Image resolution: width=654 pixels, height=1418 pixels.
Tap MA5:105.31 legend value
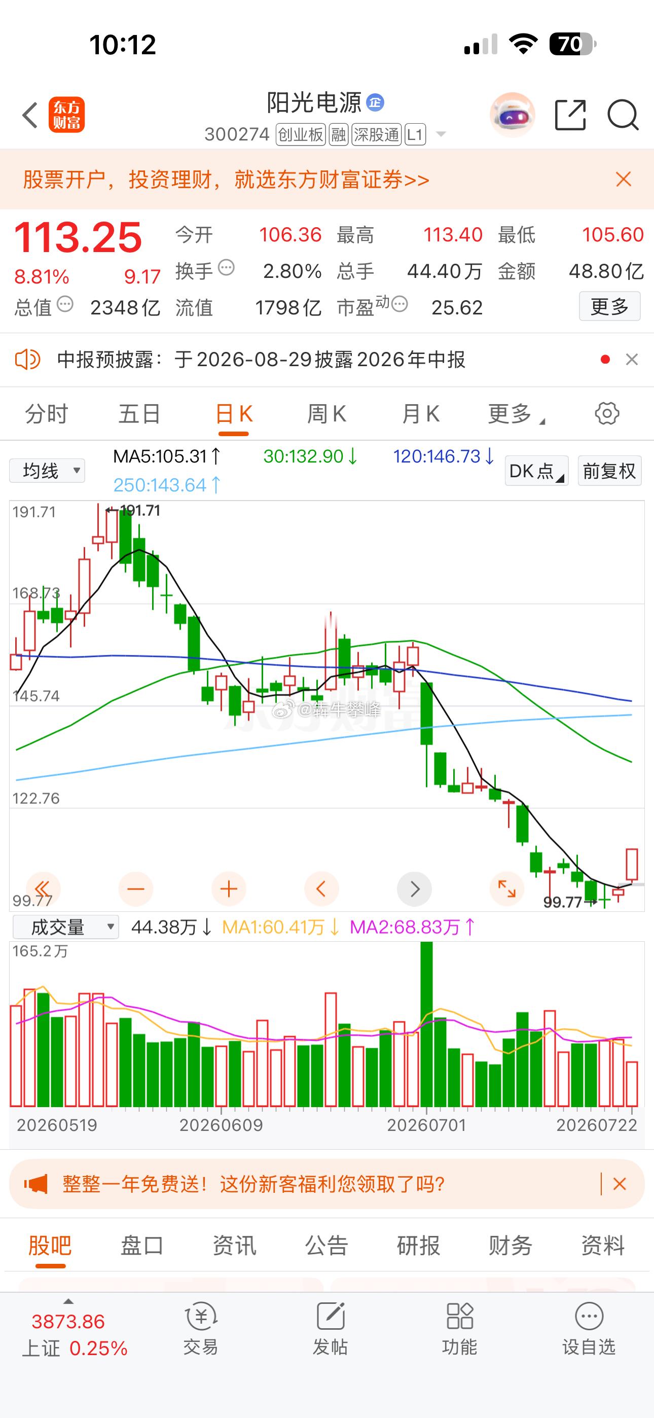(x=167, y=456)
